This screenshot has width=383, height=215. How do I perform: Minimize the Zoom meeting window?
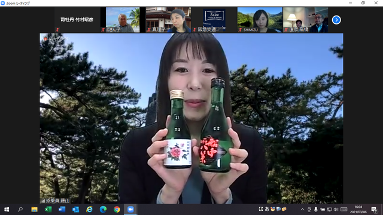[351, 3]
